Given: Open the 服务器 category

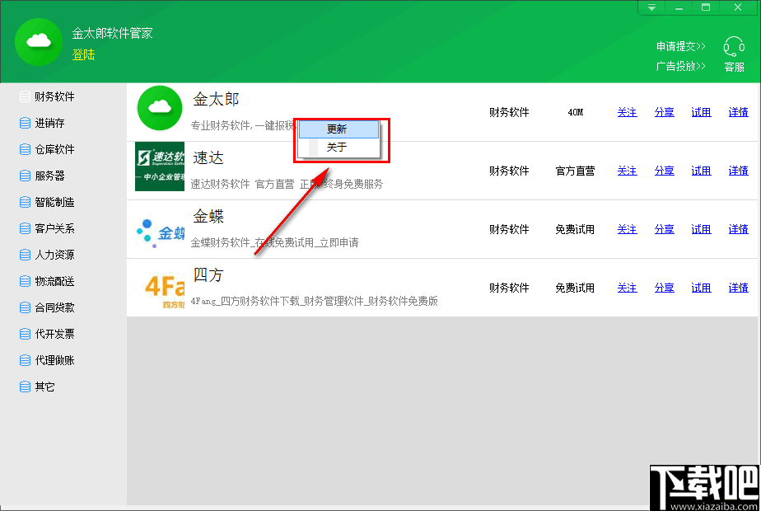Looking at the screenshot, I should 49,176.
